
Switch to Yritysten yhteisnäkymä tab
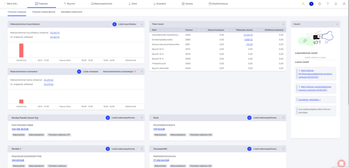pyautogui.click(x=43, y=12)
